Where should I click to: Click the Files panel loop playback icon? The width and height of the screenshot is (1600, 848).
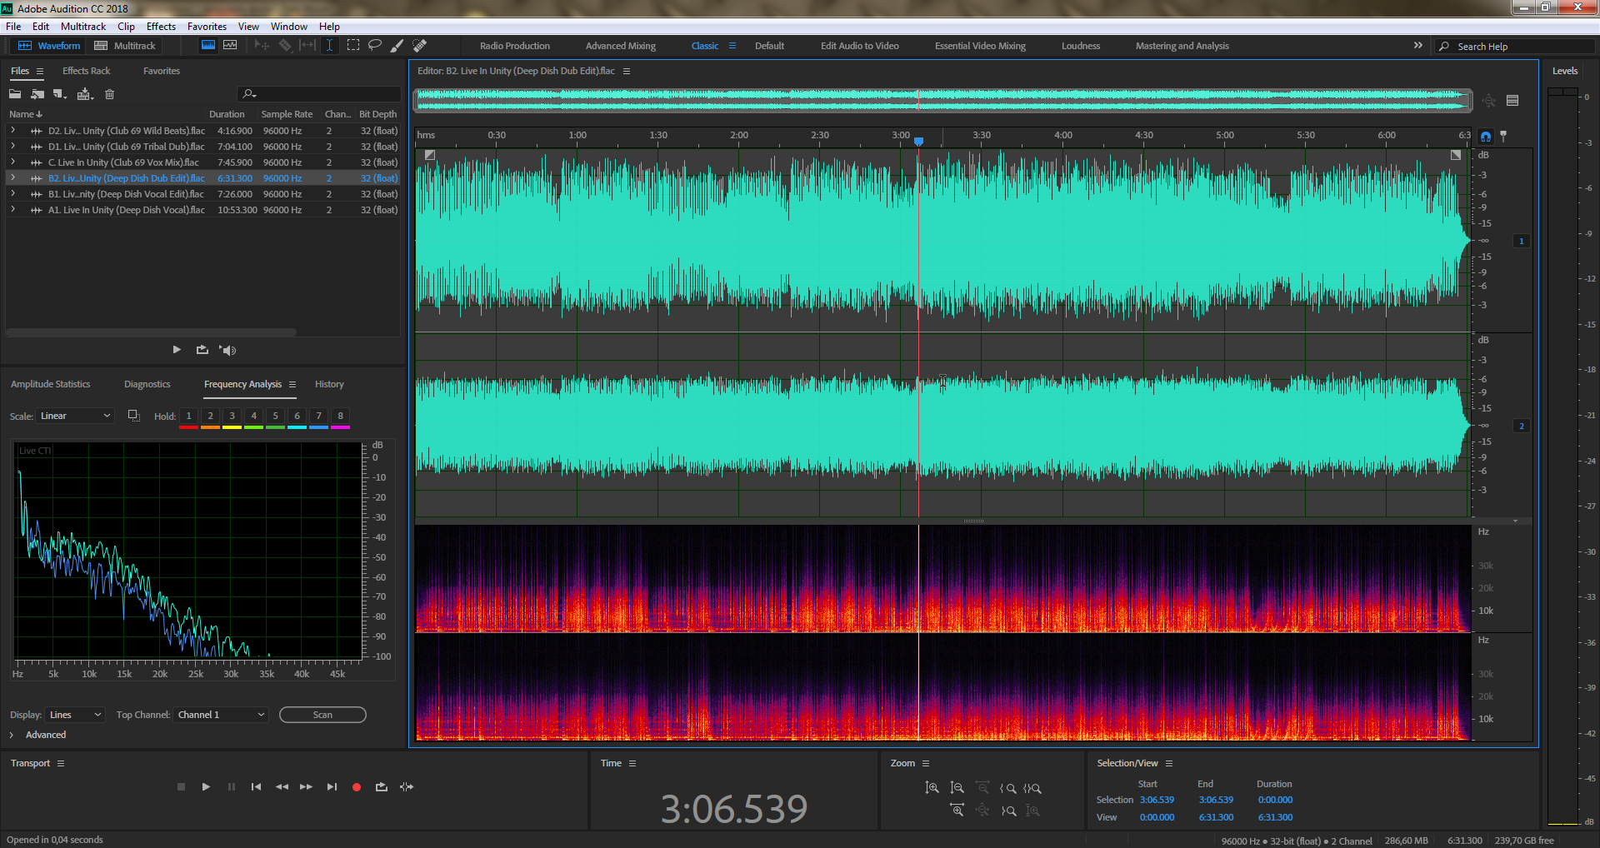202,350
